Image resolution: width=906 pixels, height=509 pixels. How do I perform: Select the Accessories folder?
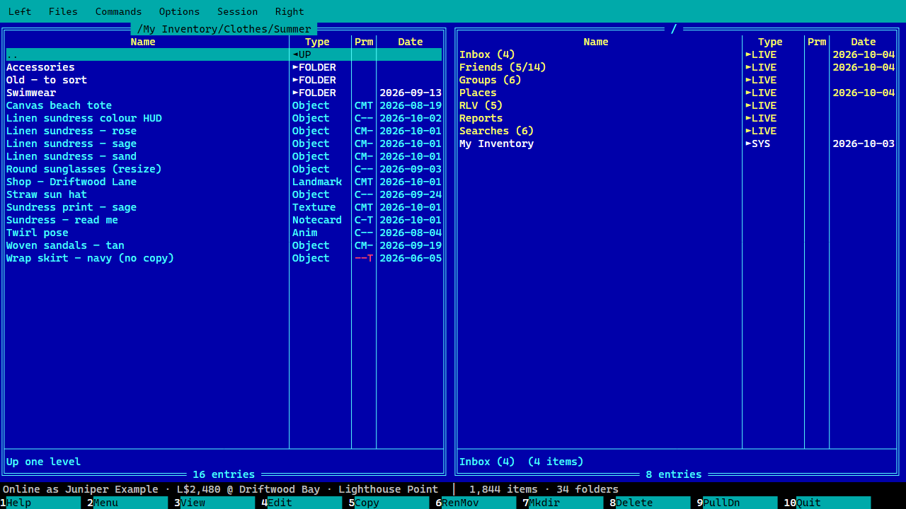point(224,67)
